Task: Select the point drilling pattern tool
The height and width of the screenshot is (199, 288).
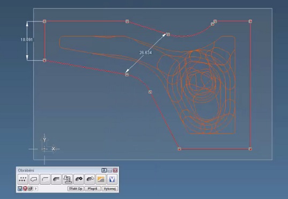Action: pyautogui.click(x=23, y=179)
